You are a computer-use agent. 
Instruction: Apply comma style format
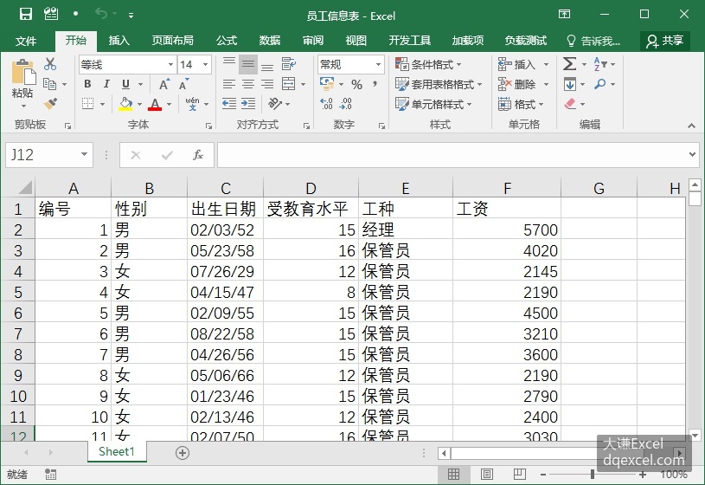coord(375,84)
